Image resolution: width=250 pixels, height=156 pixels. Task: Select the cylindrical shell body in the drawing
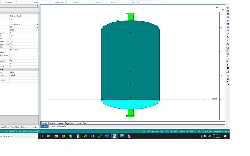coord(130,65)
